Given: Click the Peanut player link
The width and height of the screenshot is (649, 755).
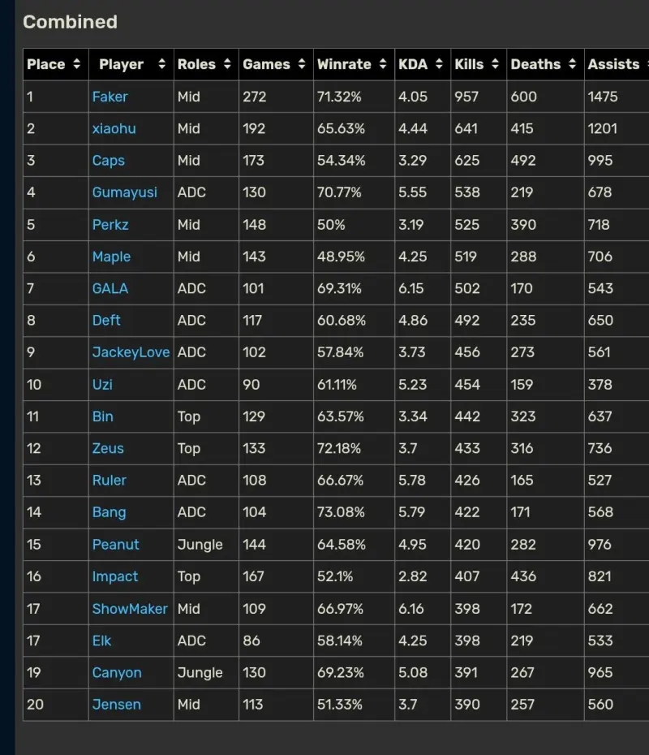Looking at the screenshot, I should tap(115, 544).
